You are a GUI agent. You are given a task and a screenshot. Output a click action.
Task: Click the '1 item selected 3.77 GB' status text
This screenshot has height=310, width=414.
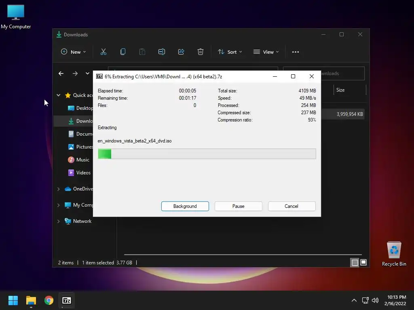pyautogui.click(x=107, y=262)
